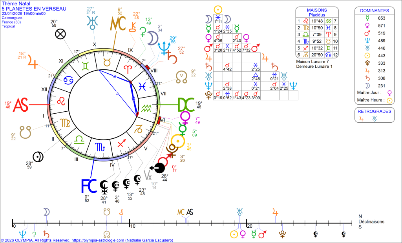Select the magenta Venus glyph at 7°49
The image size is (402, 243).
click(185, 117)
